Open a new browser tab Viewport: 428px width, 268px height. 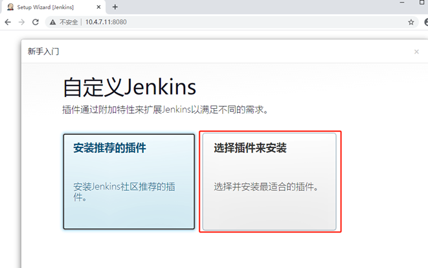point(115,7)
